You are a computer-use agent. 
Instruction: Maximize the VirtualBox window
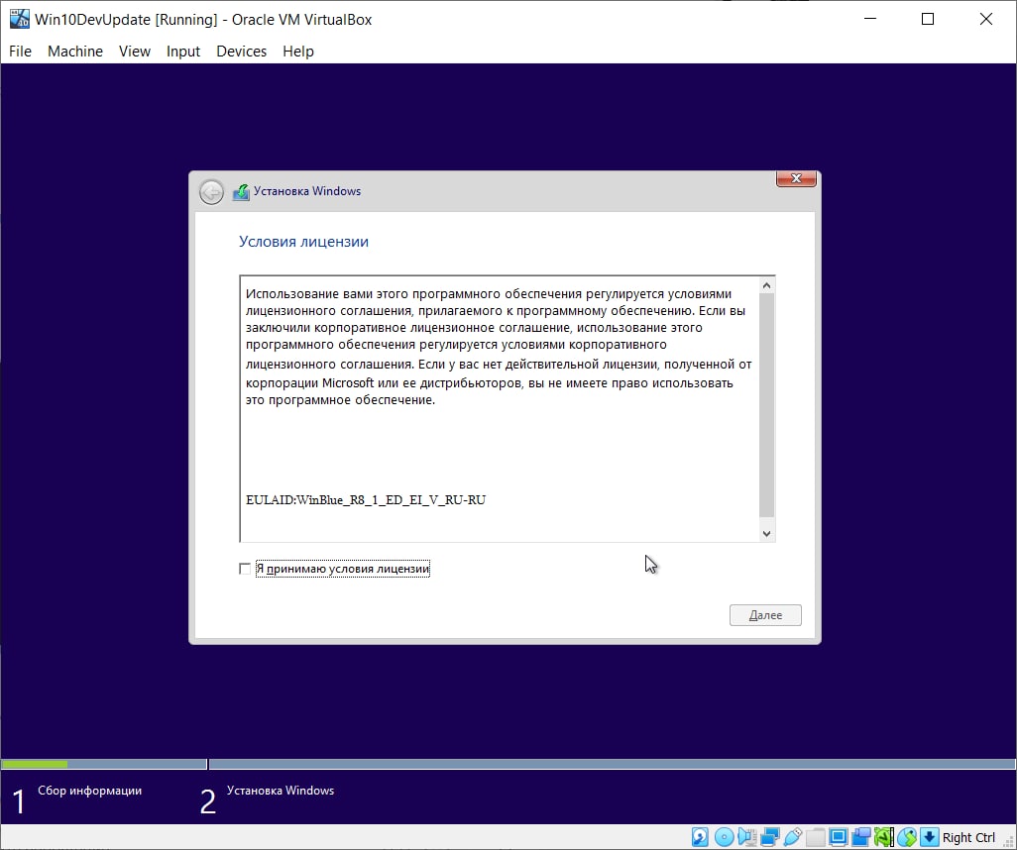[x=928, y=19]
